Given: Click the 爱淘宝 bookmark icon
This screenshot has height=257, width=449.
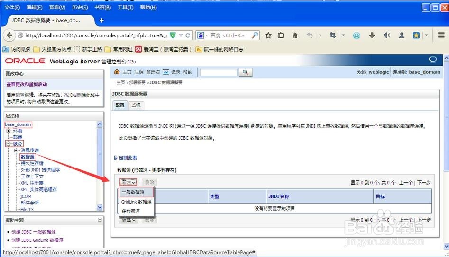Looking at the screenshot, I should [138, 49].
